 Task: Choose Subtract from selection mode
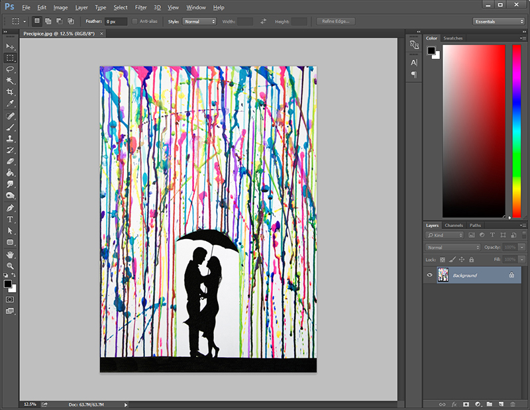coord(60,21)
